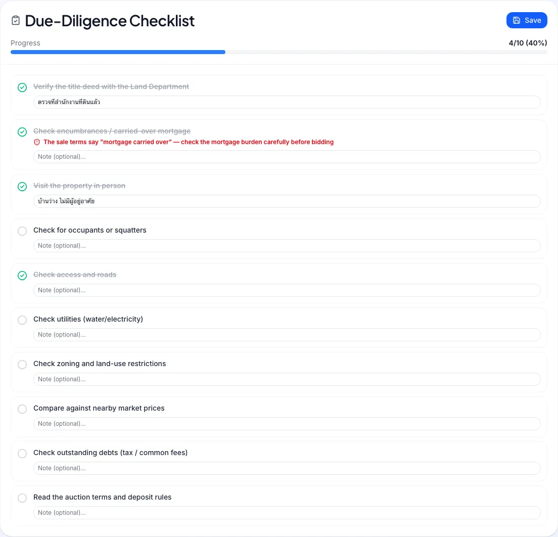Click the Check utilities (water/electricity) label
The width and height of the screenshot is (558, 537).
88,319
